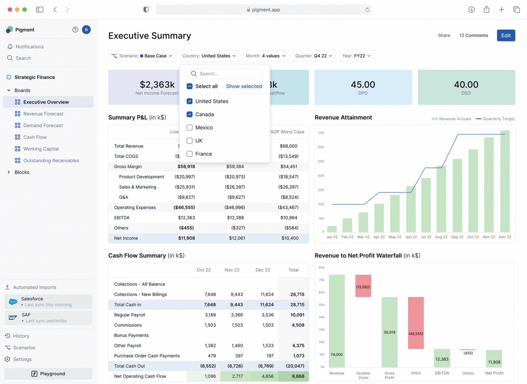Click the country search input field
527x384 pixels.
[229, 74]
